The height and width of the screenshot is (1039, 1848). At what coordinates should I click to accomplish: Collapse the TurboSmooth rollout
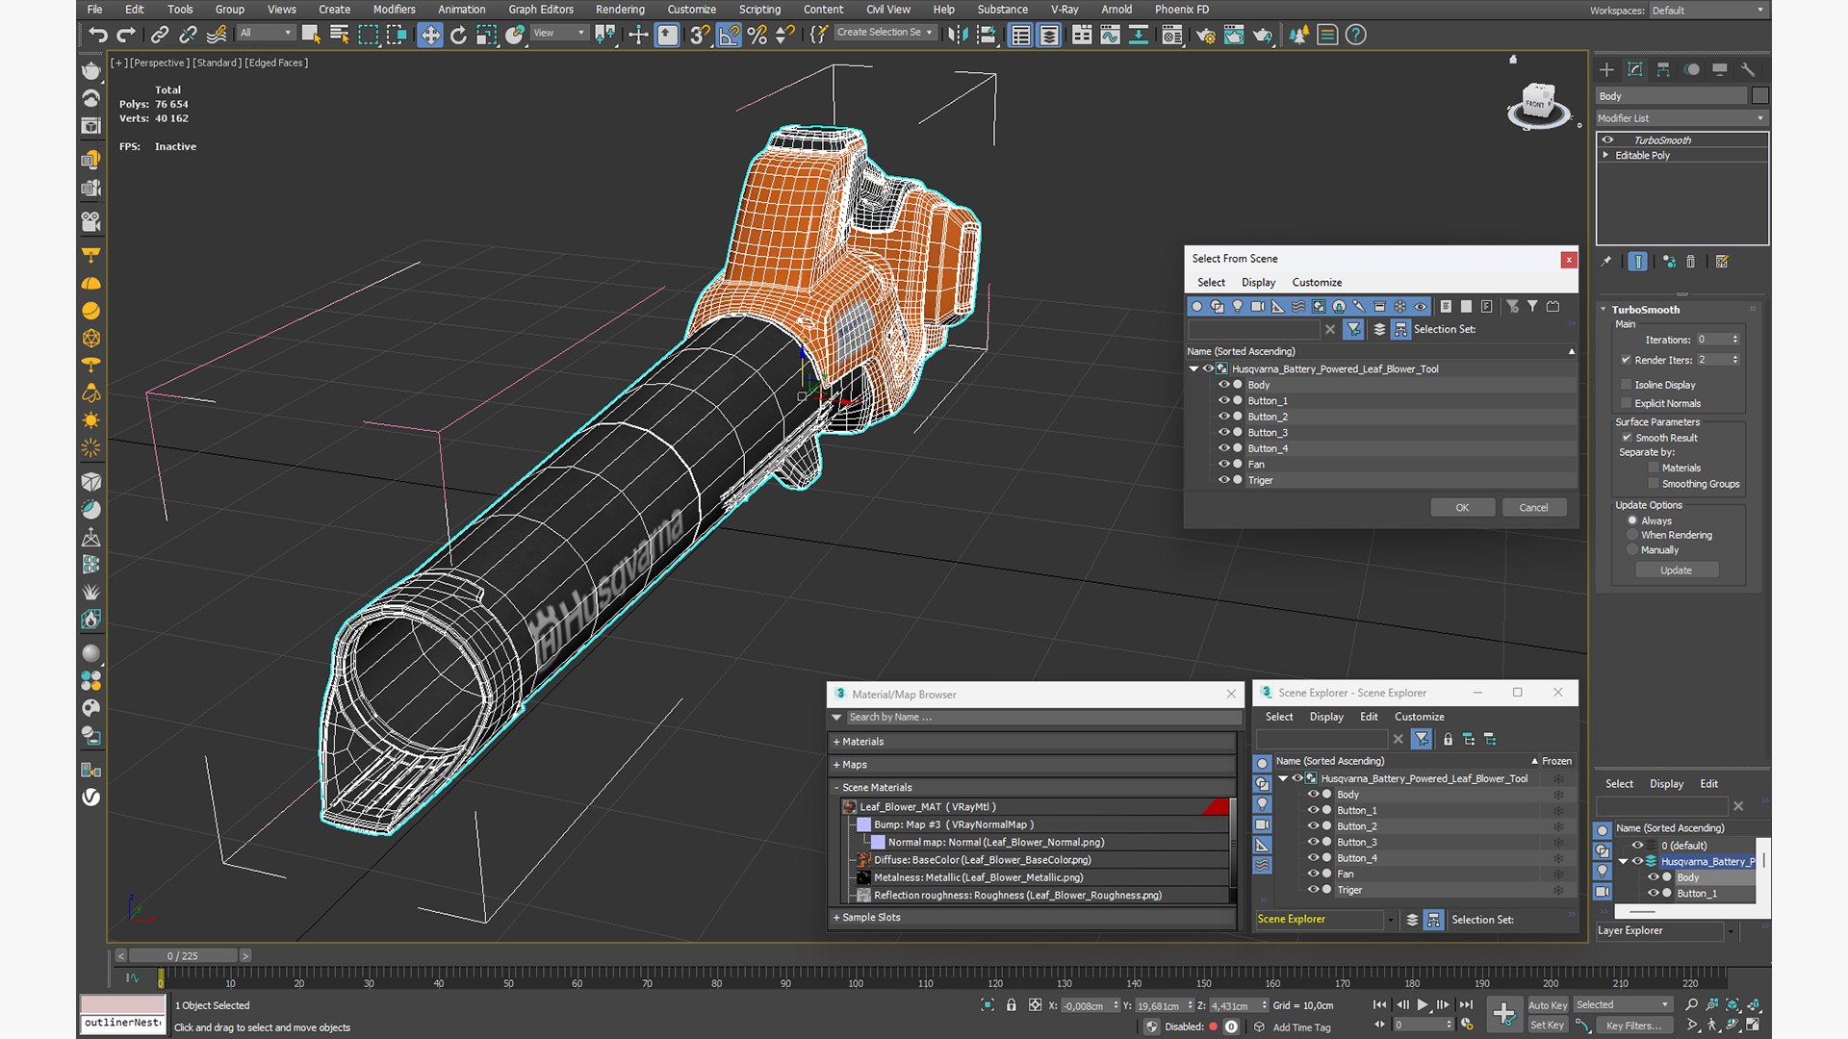1604,310
